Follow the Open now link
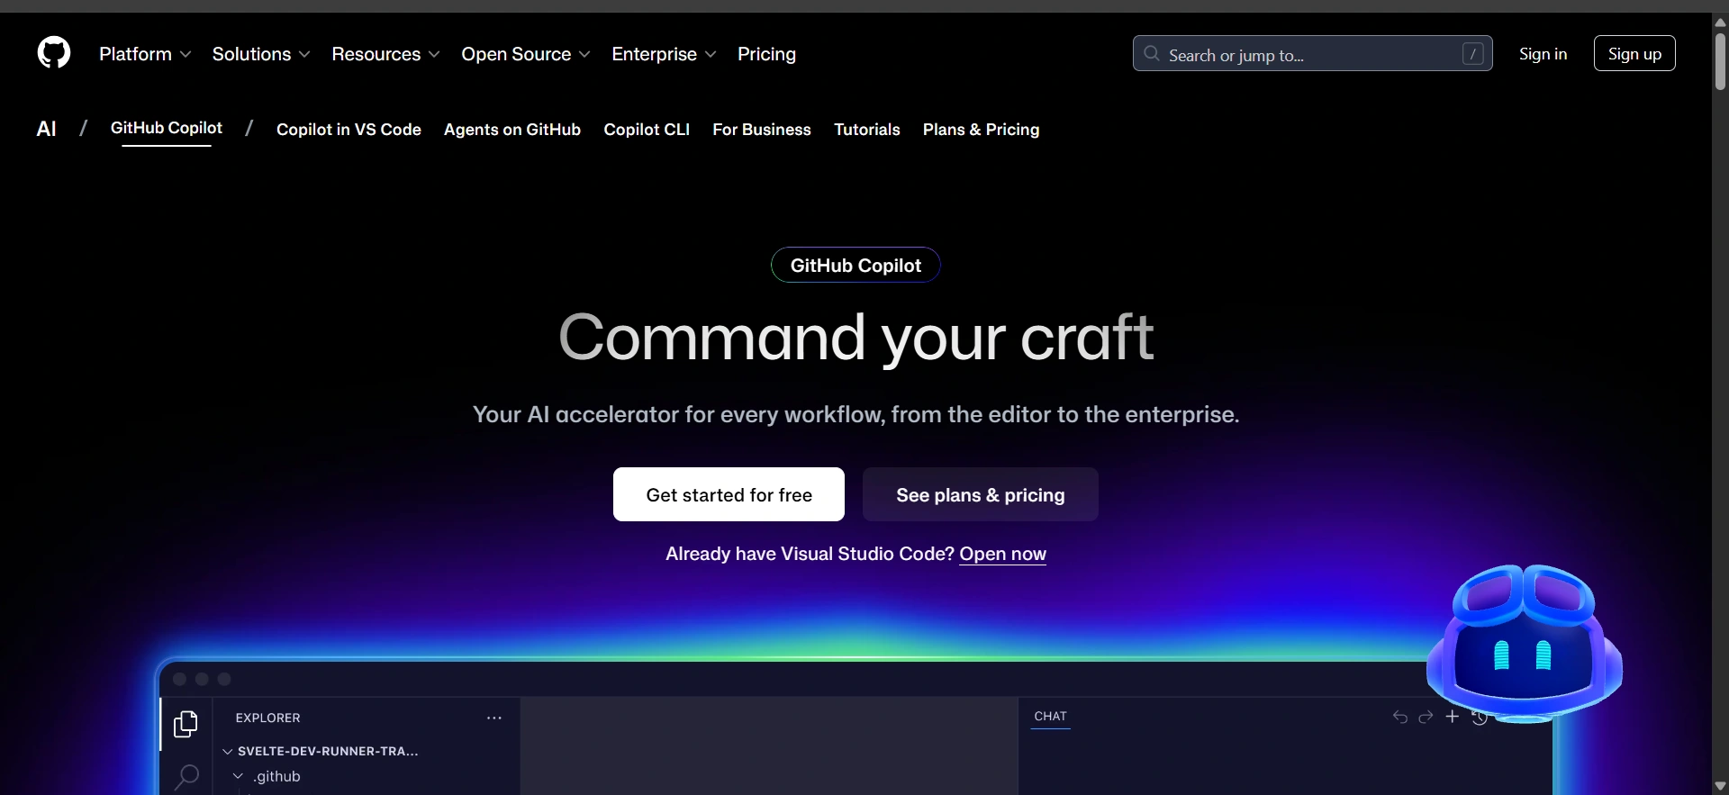Viewport: 1729px width, 795px height. 1002,554
